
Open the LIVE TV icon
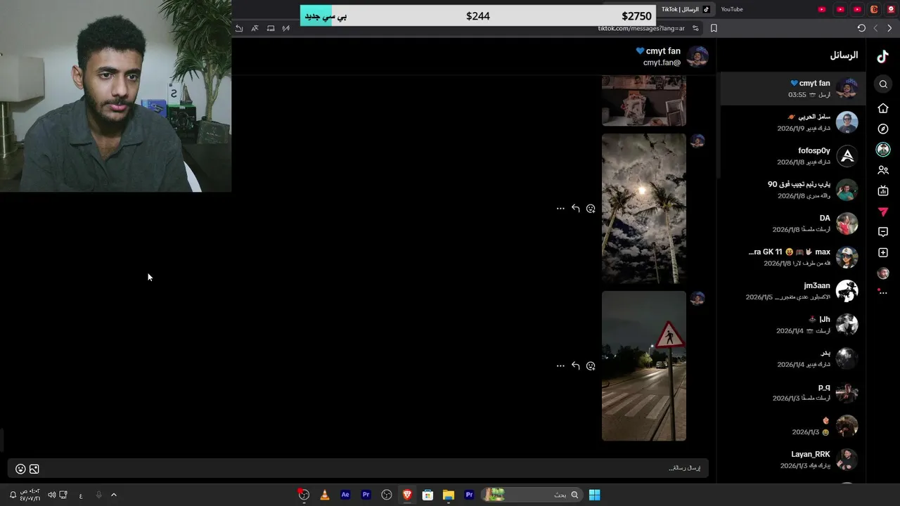click(x=883, y=190)
